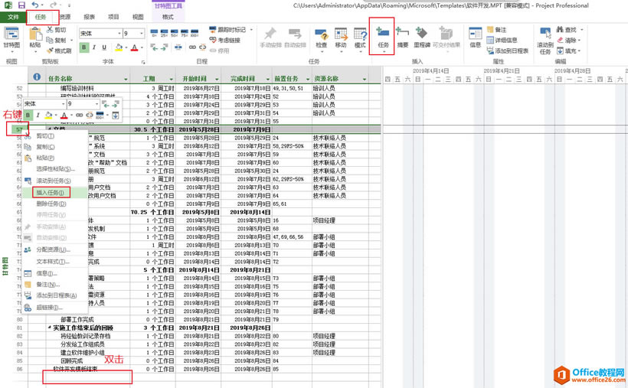The image size is (628, 388).
Task: Insert a Summary (摘要) task icon
Action: (403, 37)
